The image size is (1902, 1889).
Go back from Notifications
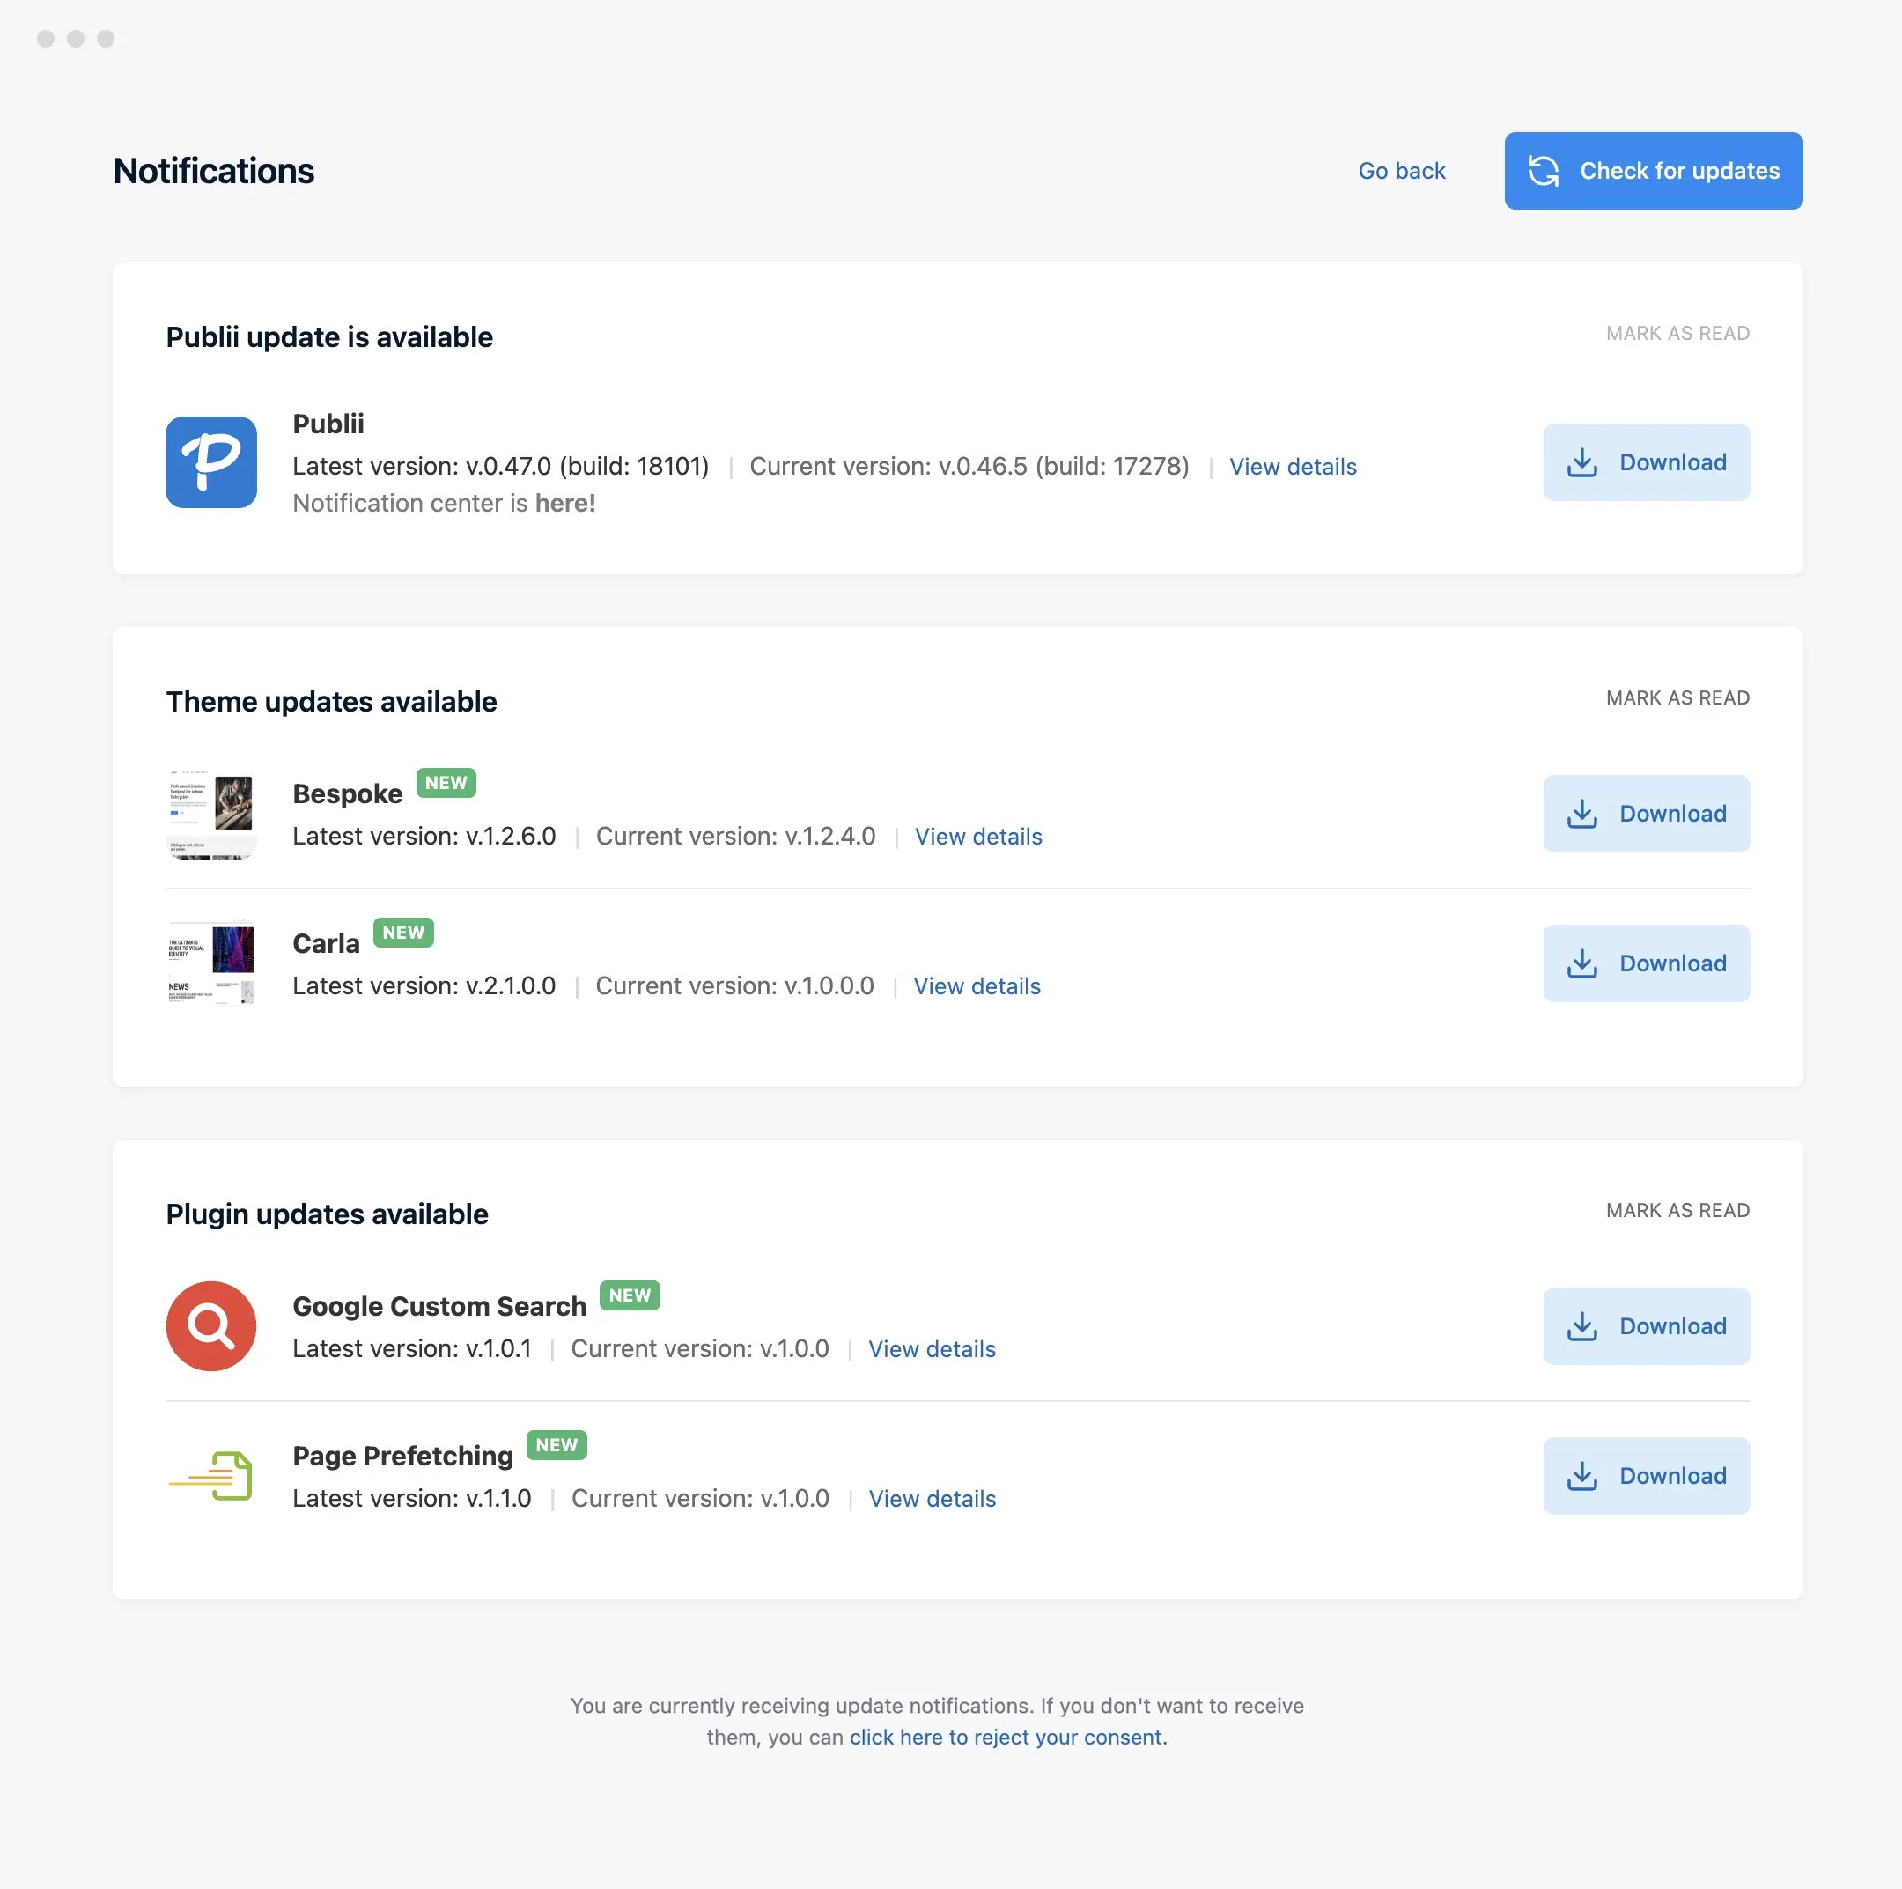(1401, 170)
